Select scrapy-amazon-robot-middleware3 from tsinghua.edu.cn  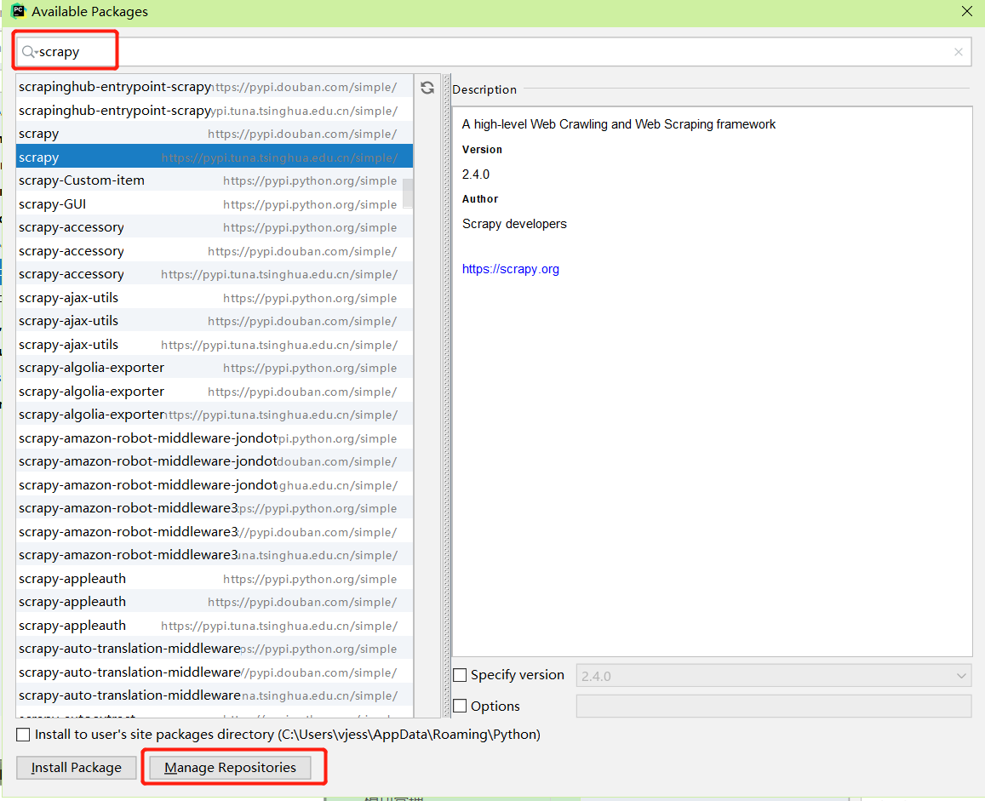pyautogui.click(x=215, y=555)
